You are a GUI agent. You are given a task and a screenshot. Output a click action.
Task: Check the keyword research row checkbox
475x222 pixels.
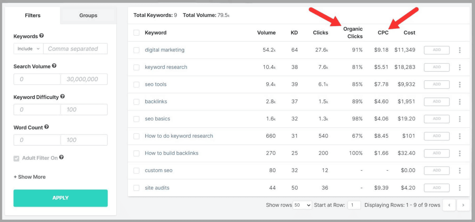click(137, 67)
